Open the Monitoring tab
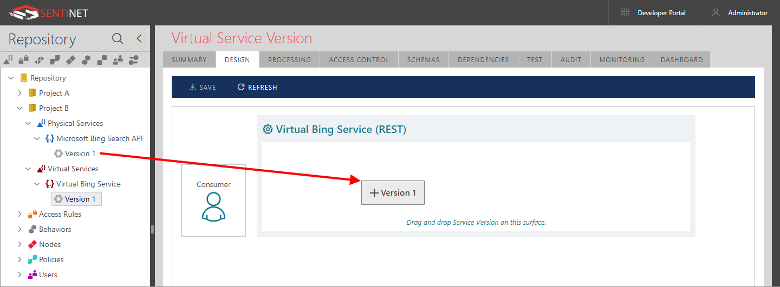The height and width of the screenshot is (287, 780). (622, 59)
